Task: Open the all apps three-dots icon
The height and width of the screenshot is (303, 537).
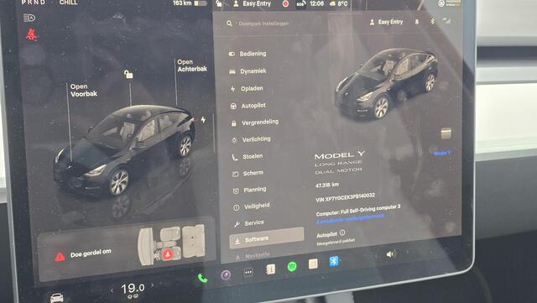Action: click(248, 273)
